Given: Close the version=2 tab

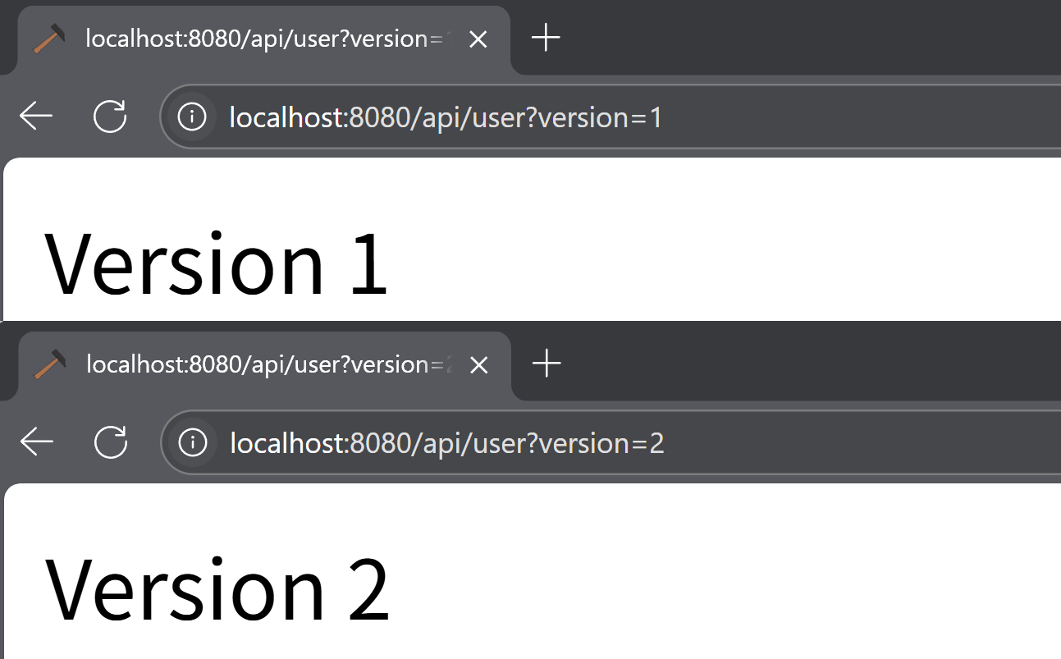Looking at the screenshot, I should pos(478,364).
